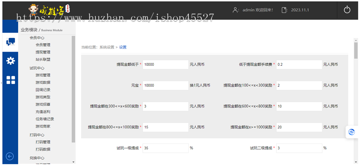This screenshot has height=165, width=359.
Task: Click the date document icon
Action: pos(284,10)
